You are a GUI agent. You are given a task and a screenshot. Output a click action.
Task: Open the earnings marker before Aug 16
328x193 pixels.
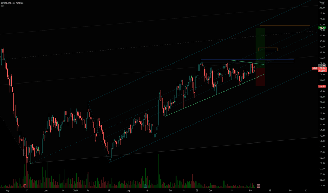click(x=145, y=186)
